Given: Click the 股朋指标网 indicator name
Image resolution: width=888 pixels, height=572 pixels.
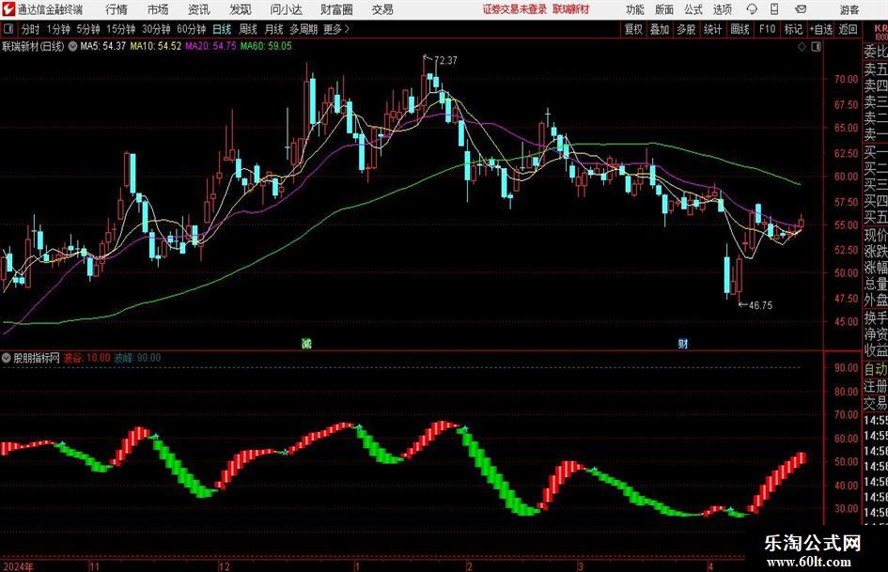Looking at the screenshot, I should pyautogui.click(x=37, y=358).
